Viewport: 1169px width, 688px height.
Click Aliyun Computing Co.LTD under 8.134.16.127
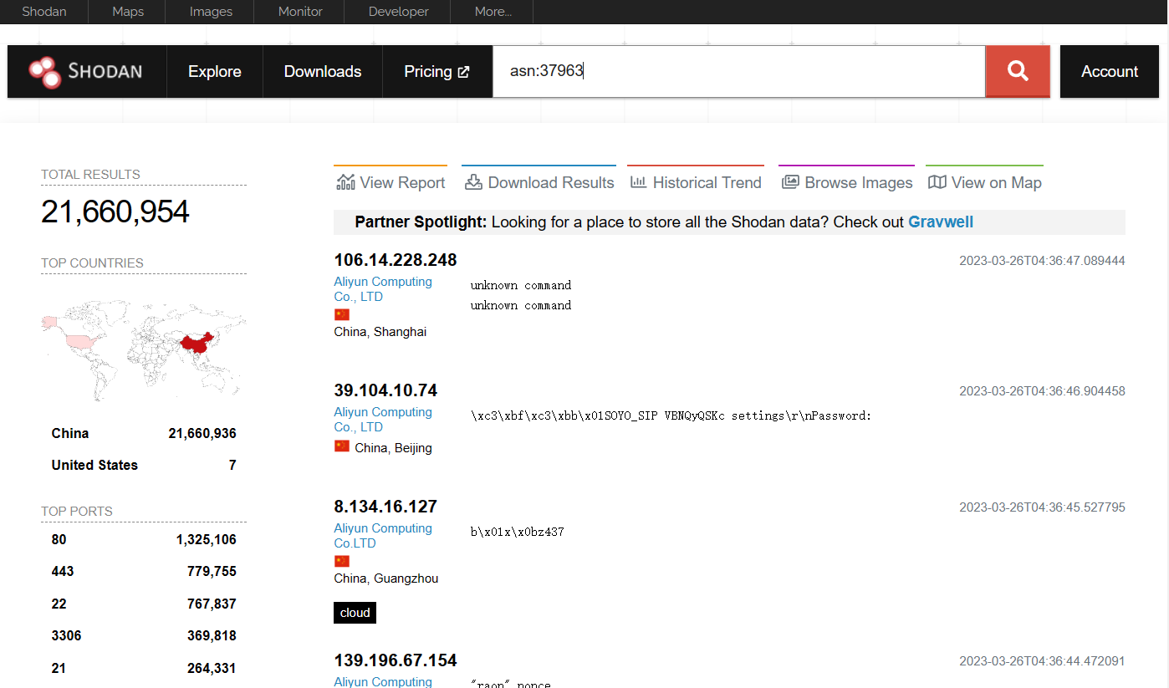click(x=383, y=536)
